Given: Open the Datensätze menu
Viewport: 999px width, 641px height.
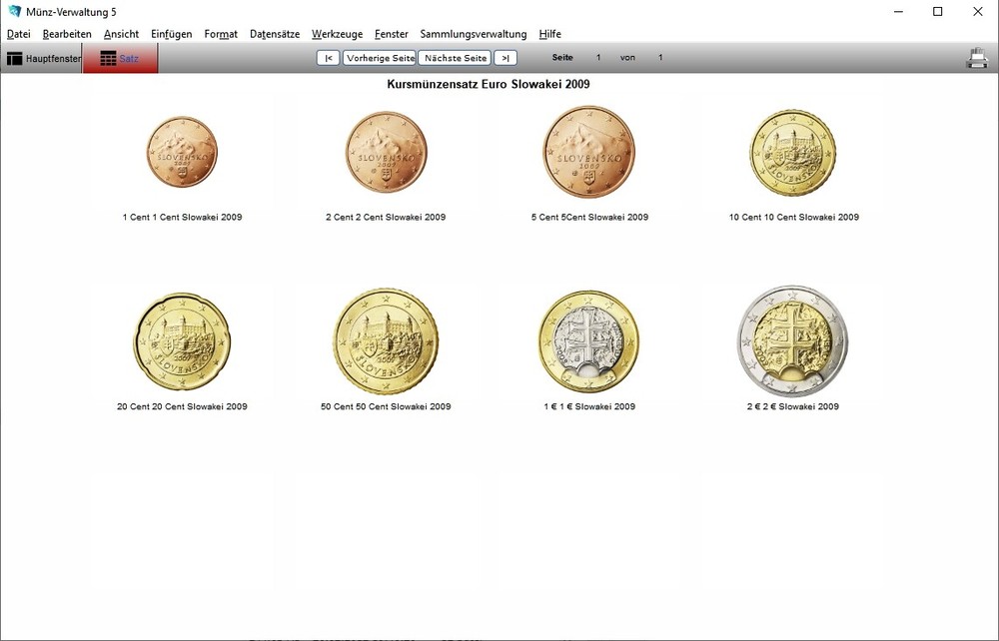Looking at the screenshot, I should 274,33.
